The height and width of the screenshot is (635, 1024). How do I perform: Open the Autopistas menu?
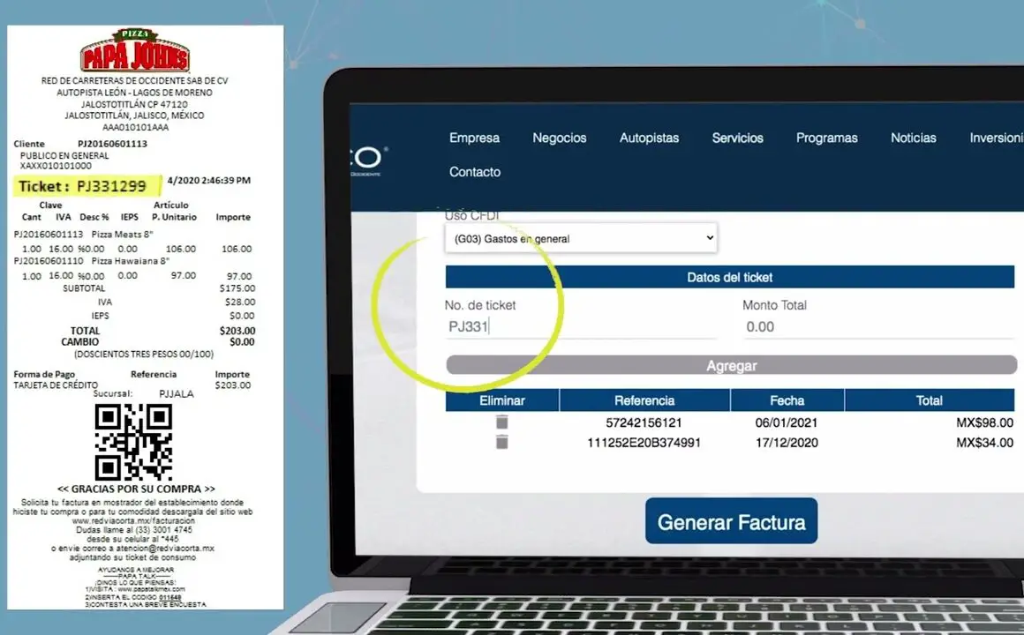(x=649, y=138)
